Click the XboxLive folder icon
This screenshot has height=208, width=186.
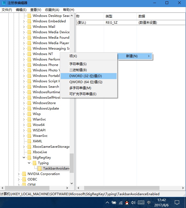click(29, 152)
